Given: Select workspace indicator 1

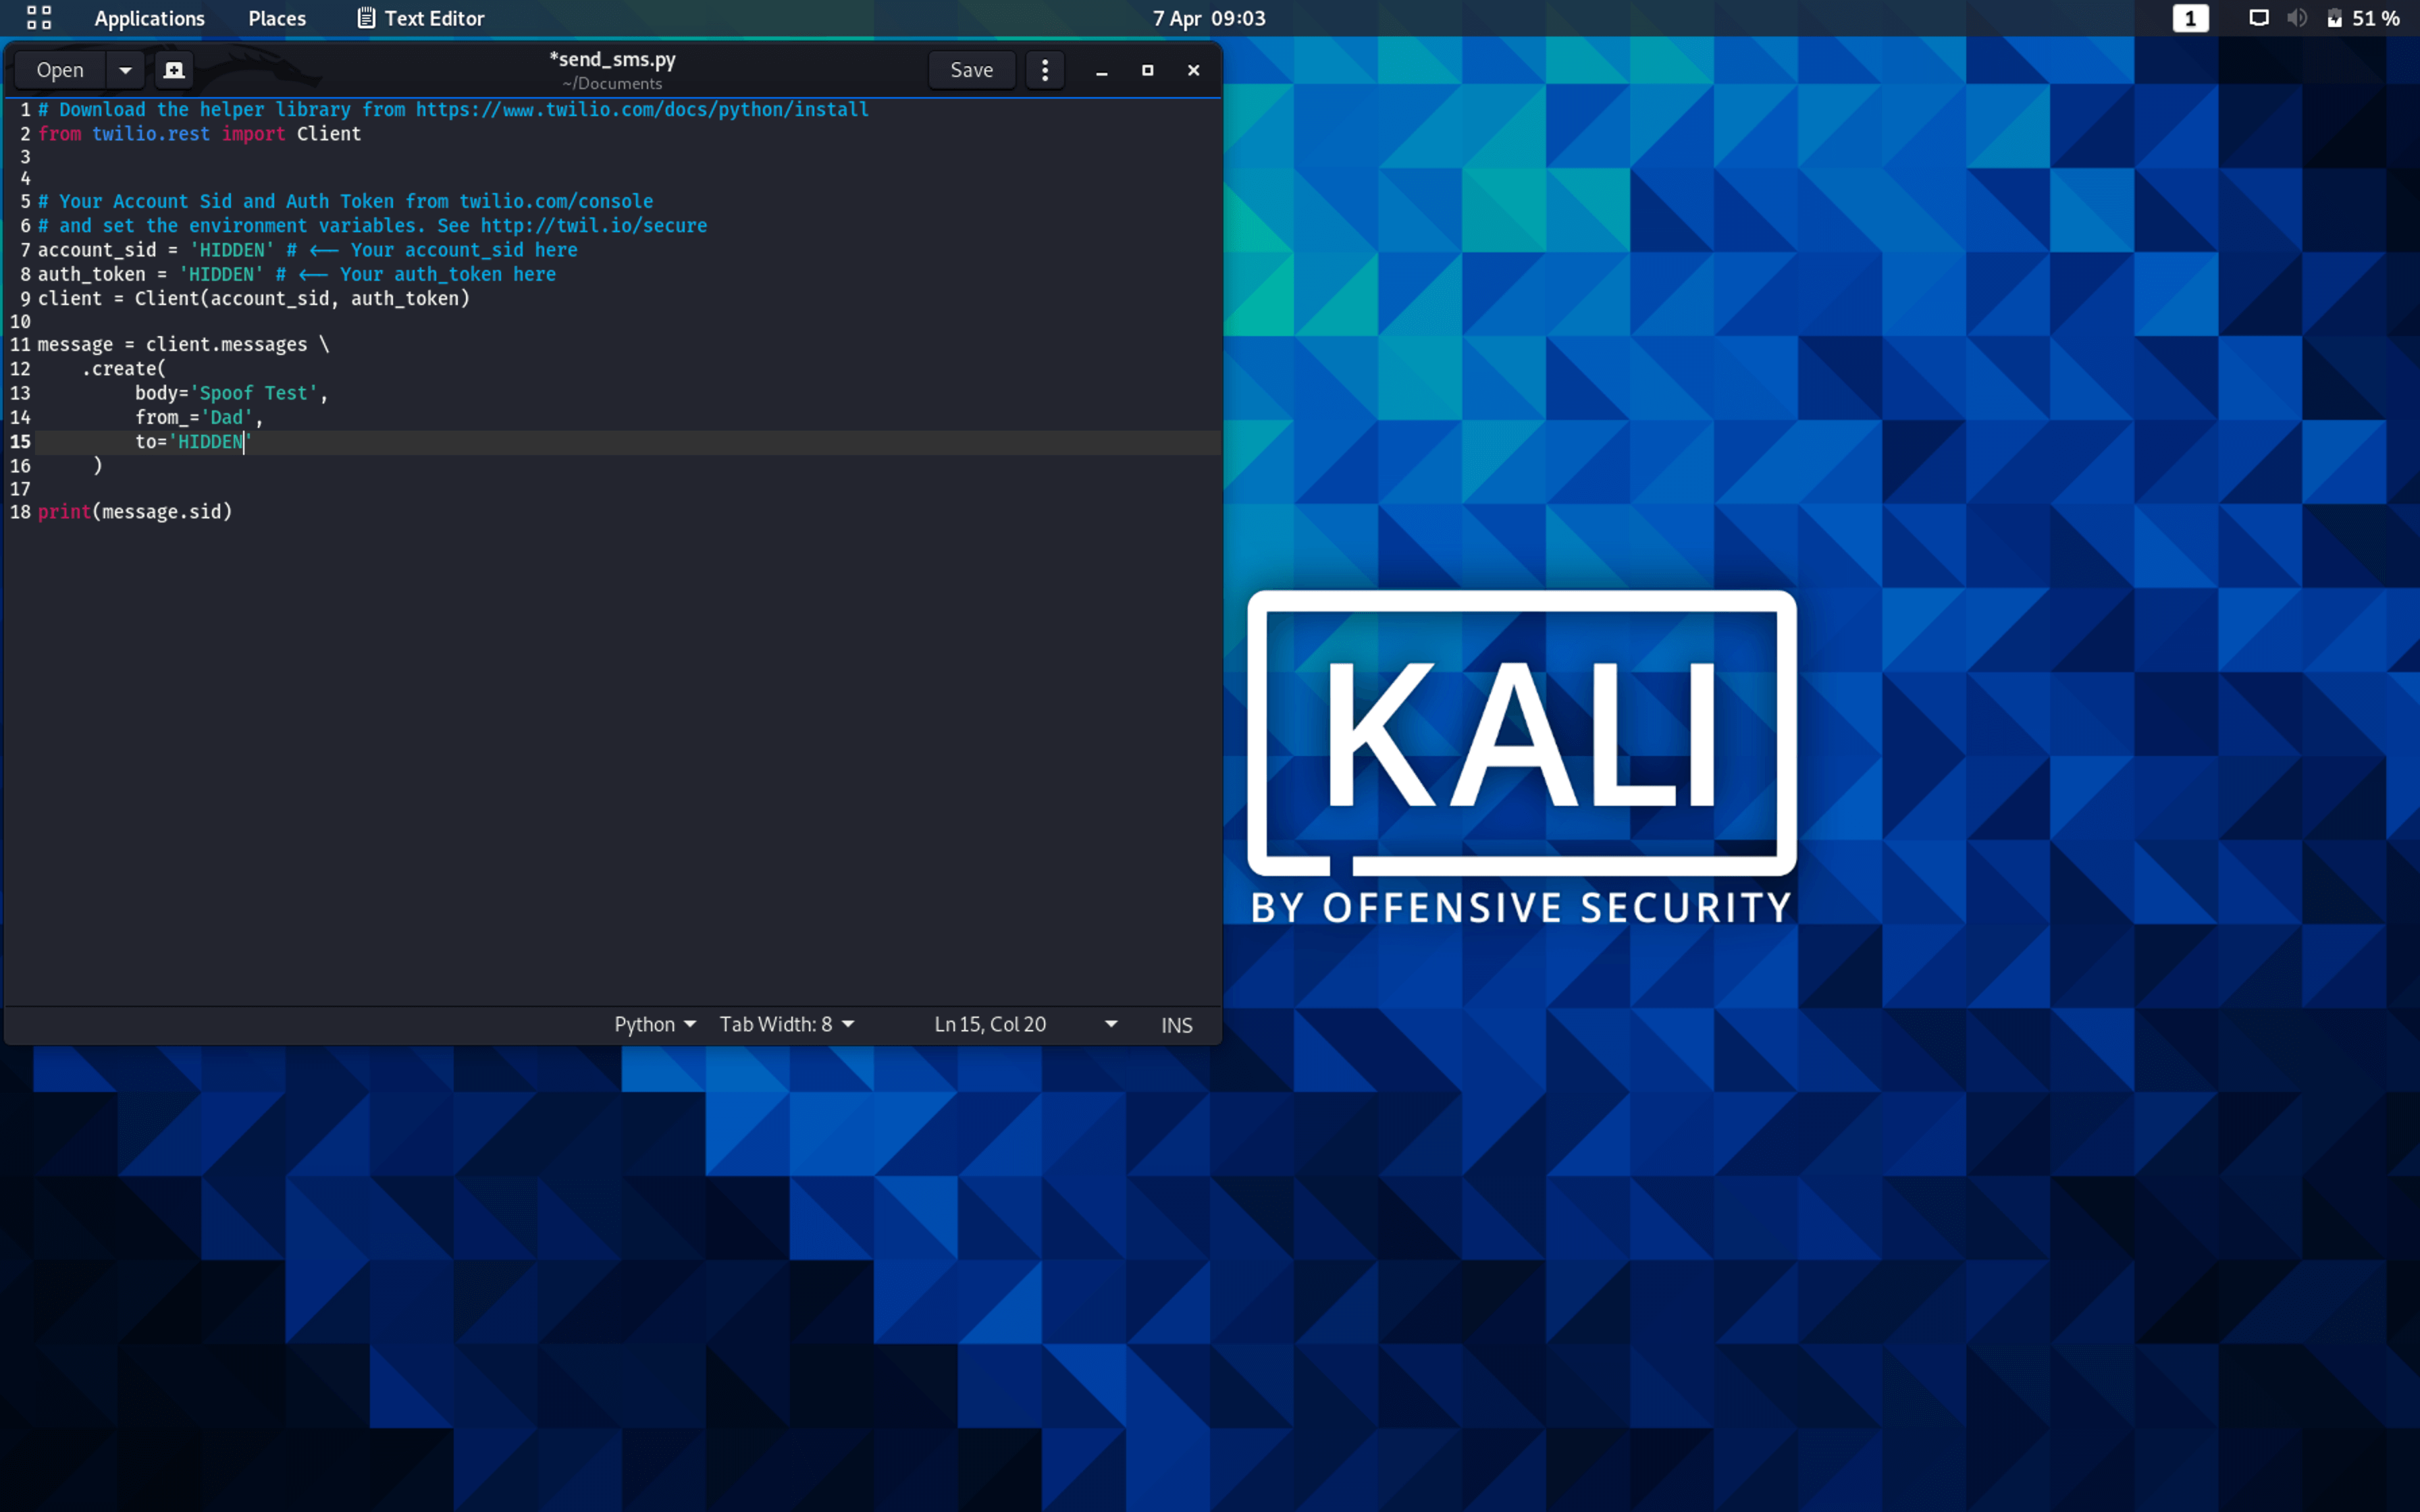Looking at the screenshot, I should (x=2190, y=18).
